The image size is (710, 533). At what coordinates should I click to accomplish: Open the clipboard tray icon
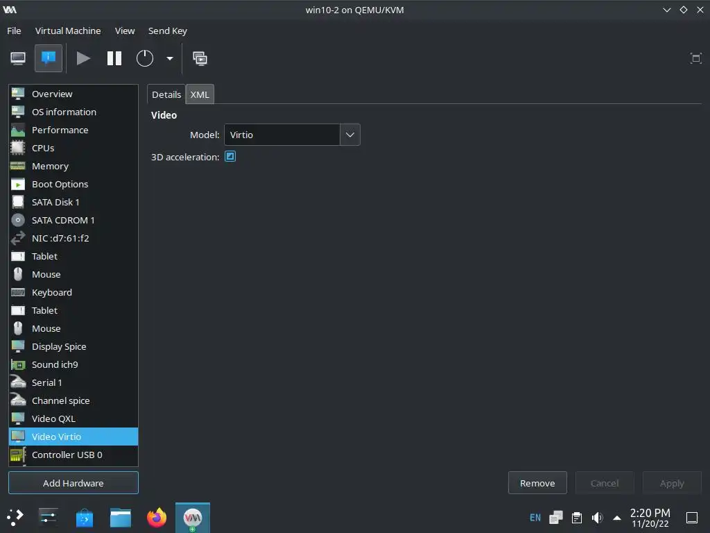pyautogui.click(x=577, y=518)
